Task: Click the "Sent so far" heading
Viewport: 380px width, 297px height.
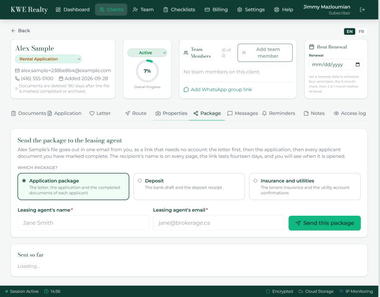Action: point(30,255)
